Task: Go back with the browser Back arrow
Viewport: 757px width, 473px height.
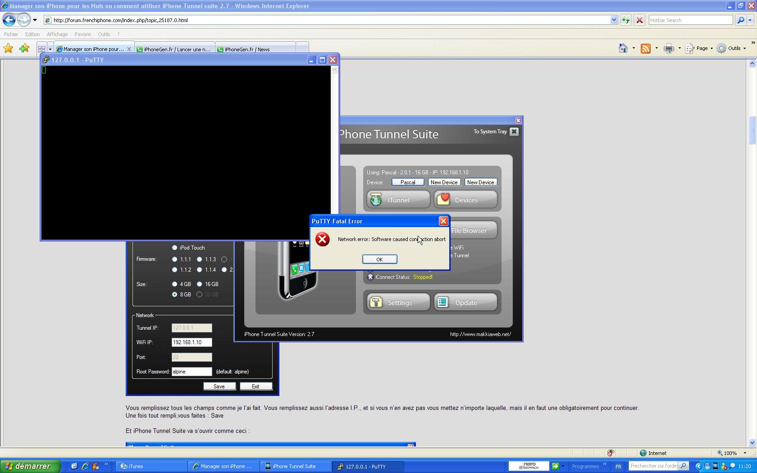Action: pyautogui.click(x=9, y=20)
